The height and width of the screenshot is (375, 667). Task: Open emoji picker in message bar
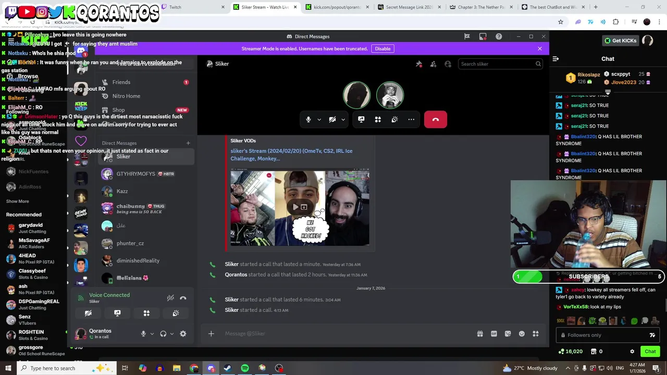522,334
